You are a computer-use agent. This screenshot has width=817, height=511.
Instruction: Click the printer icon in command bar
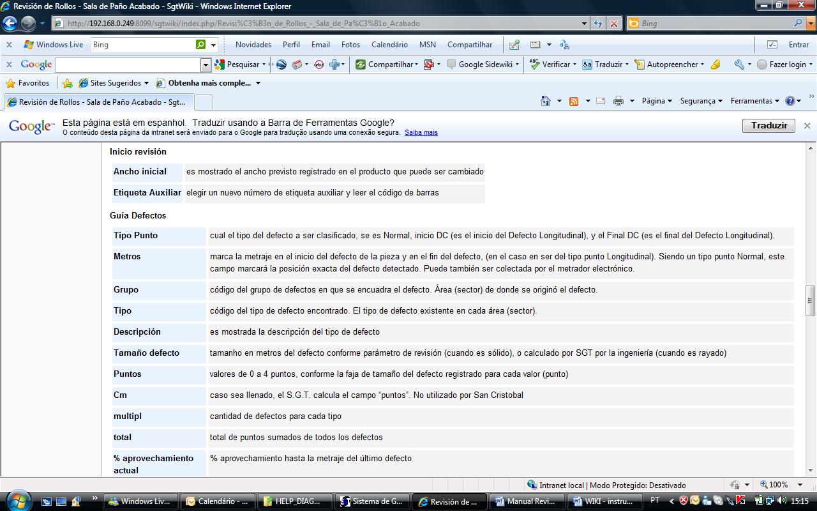(x=618, y=101)
